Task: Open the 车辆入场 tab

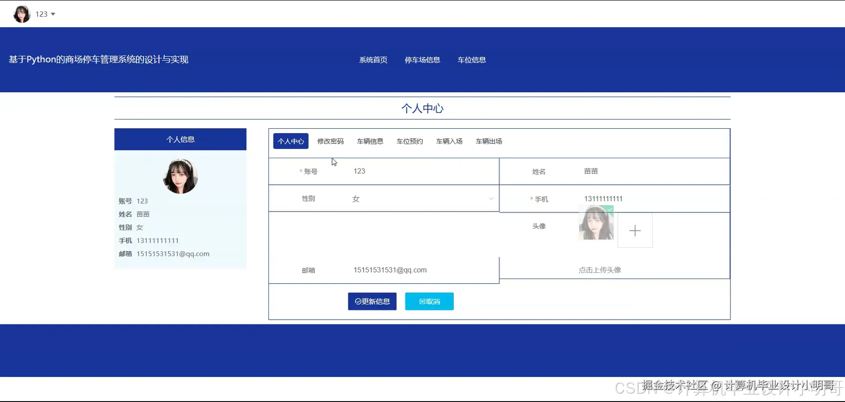Action: pos(449,141)
